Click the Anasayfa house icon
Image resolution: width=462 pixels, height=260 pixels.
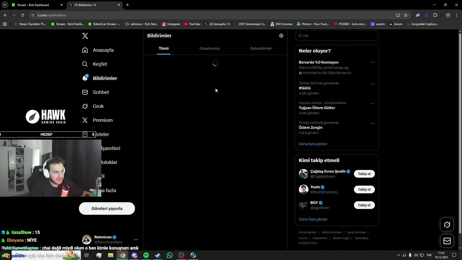coord(85,50)
